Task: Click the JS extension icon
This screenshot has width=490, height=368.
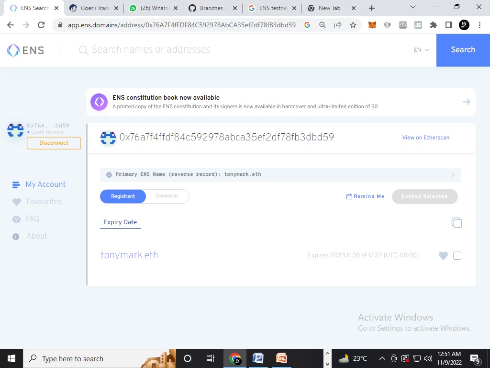Action: (x=418, y=25)
